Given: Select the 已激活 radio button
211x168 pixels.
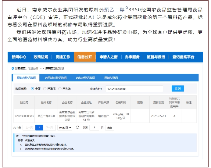Looking at the screenshot, I should [x=45, y=89].
